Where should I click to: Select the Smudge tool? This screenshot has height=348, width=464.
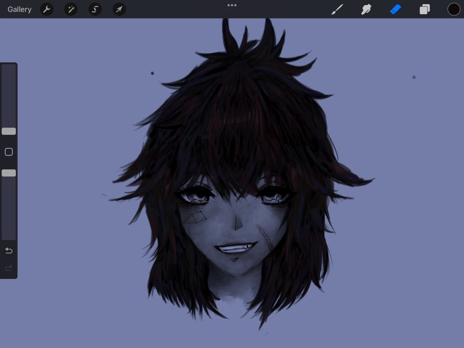(366, 9)
